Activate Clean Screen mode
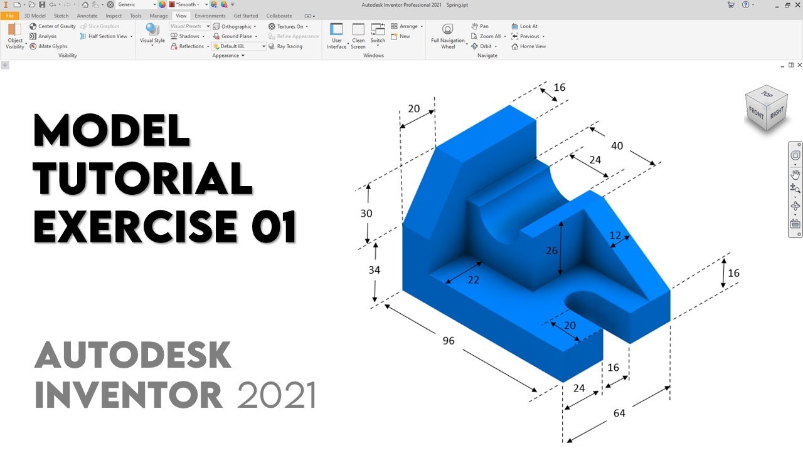This screenshot has width=803, height=451. tap(358, 36)
